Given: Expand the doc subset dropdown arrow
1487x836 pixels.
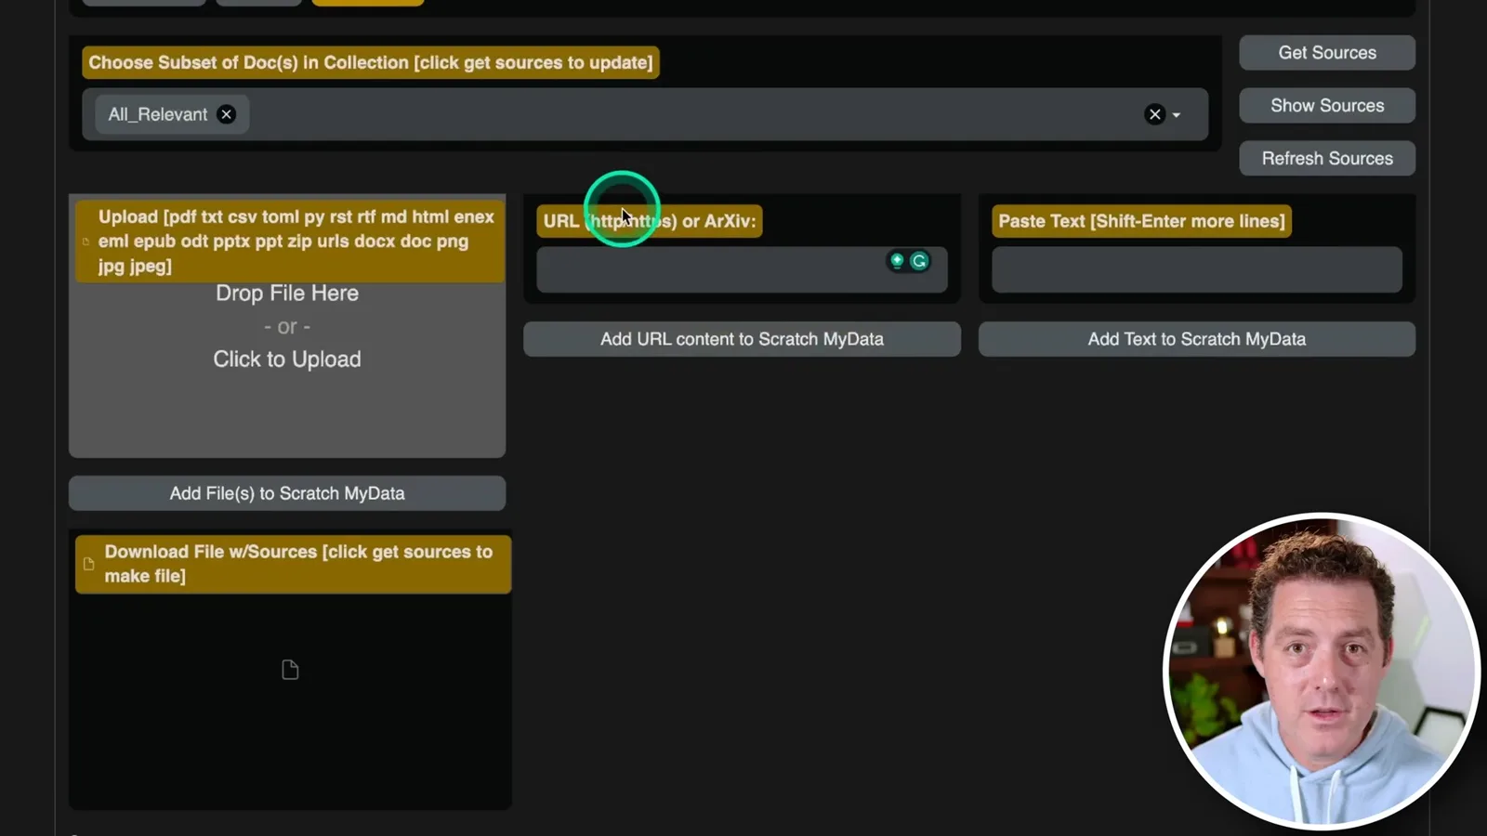Looking at the screenshot, I should [x=1177, y=115].
